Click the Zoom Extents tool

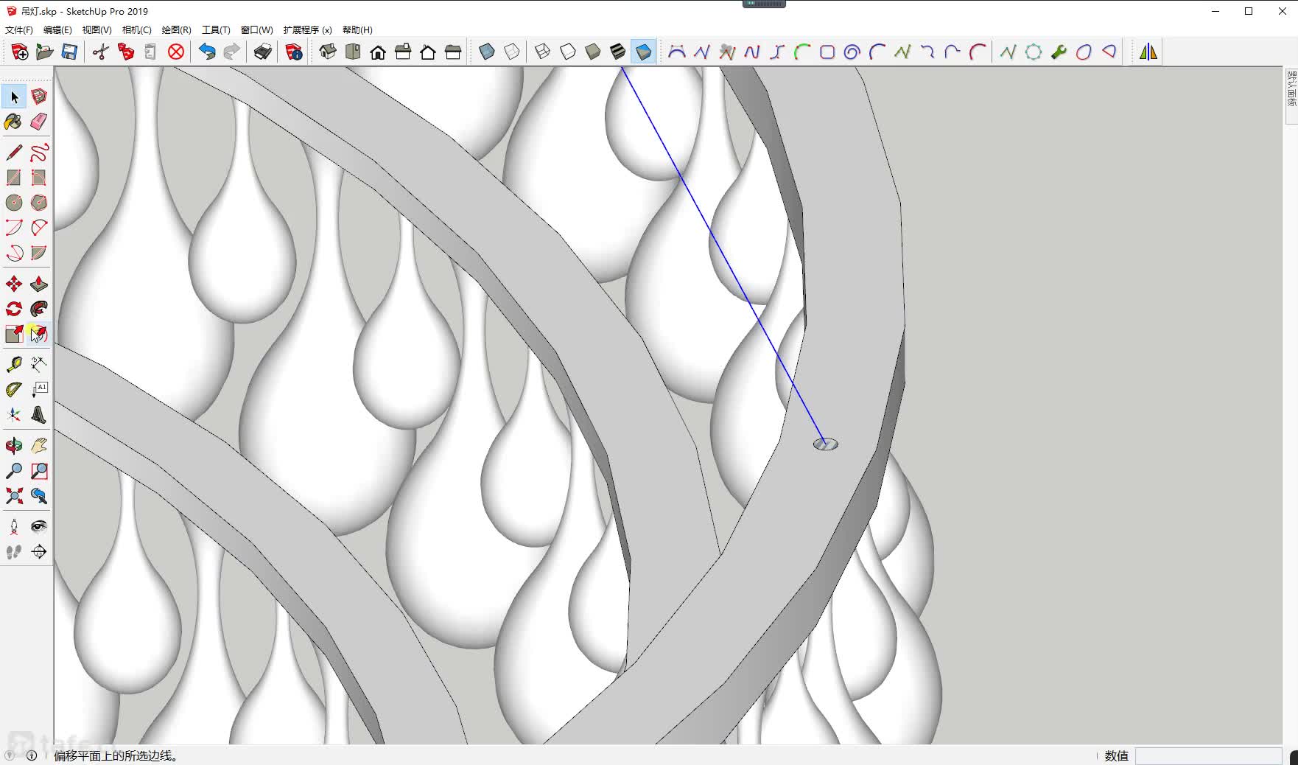point(14,496)
